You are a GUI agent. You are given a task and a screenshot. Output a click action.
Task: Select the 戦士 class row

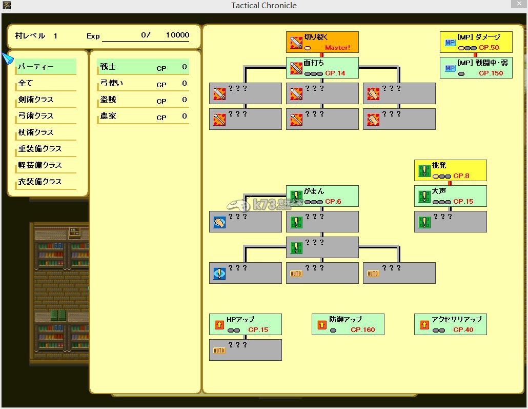(143, 67)
